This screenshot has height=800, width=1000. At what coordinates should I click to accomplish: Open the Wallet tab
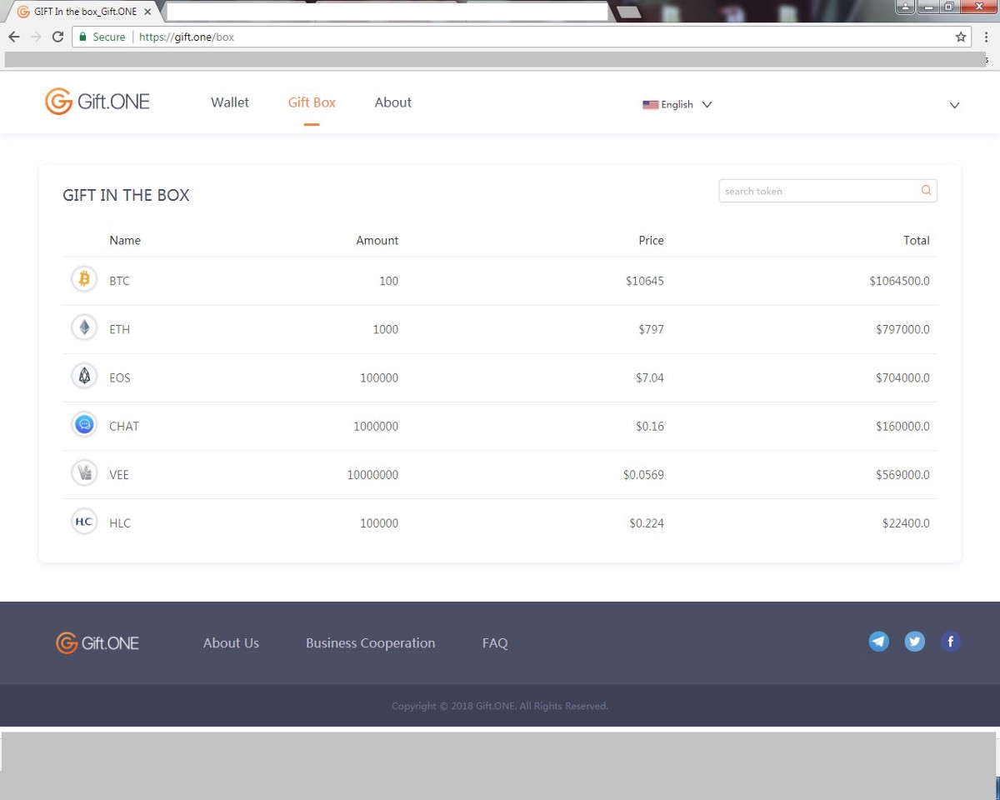(x=230, y=102)
